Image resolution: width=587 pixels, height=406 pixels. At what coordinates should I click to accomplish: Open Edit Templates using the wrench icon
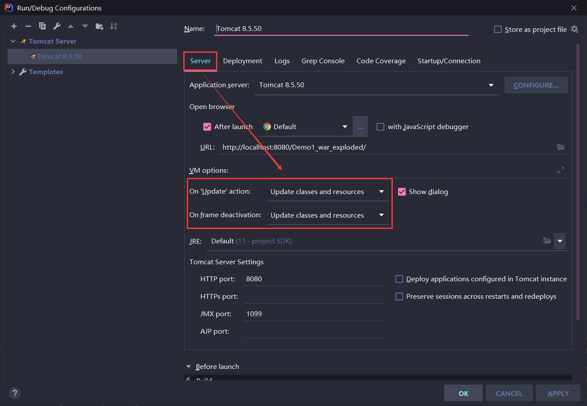point(57,26)
